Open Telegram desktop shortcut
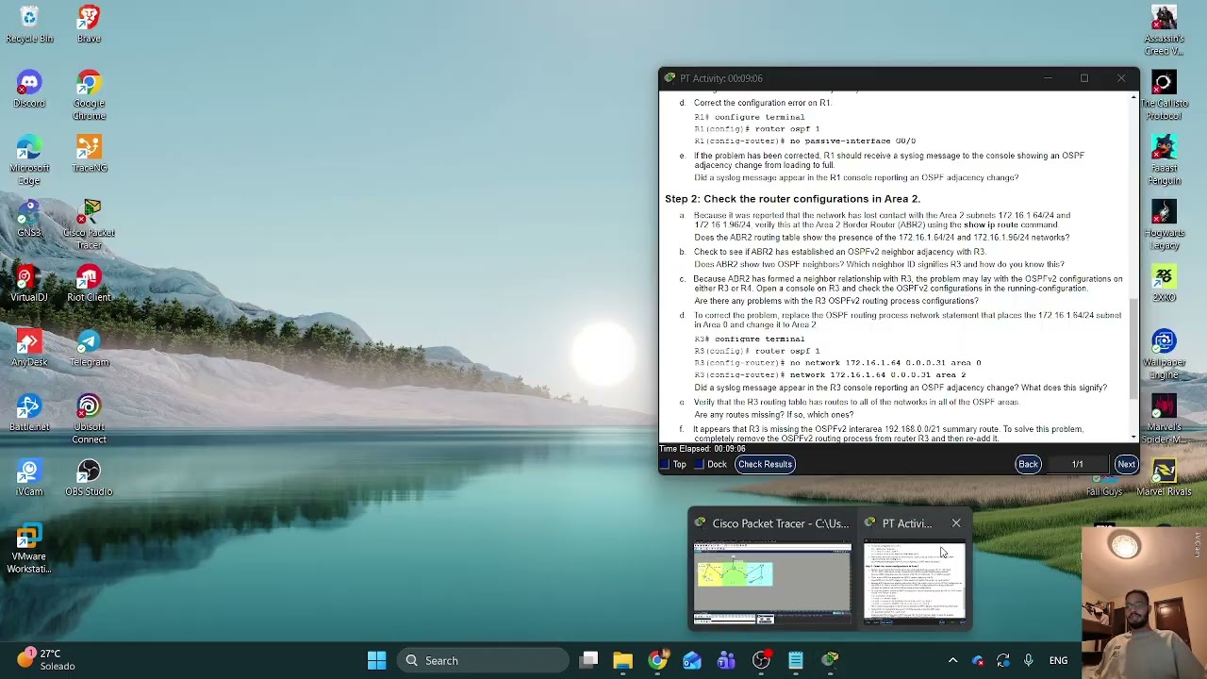 (89, 349)
